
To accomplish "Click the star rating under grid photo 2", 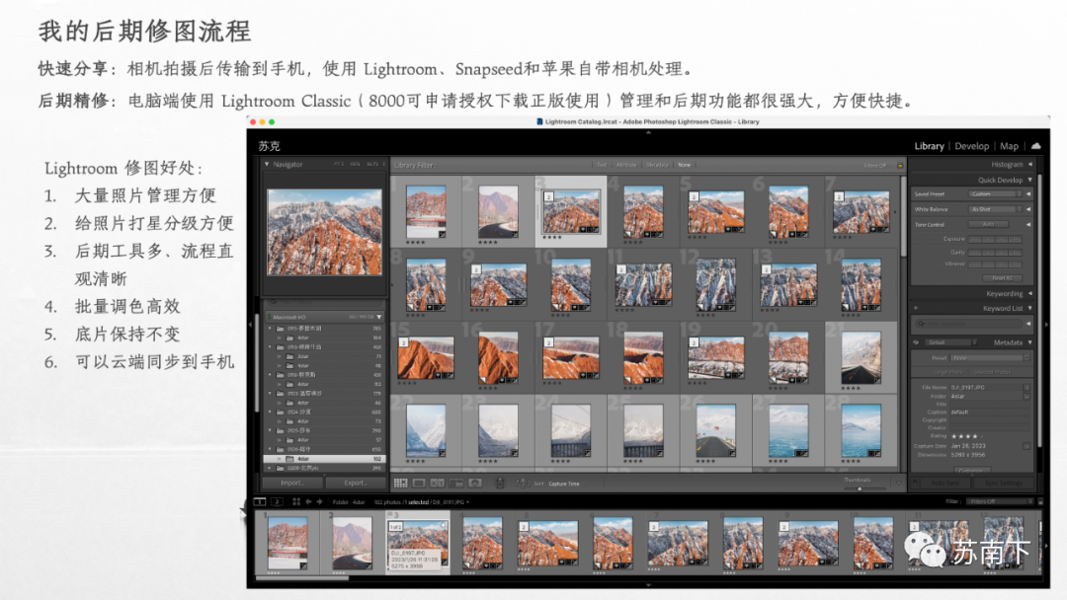I will pyautogui.click(x=488, y=242).
